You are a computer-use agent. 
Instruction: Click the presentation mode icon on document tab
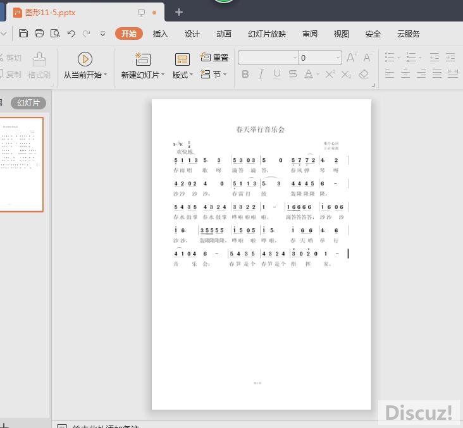(x=142, y=13)
